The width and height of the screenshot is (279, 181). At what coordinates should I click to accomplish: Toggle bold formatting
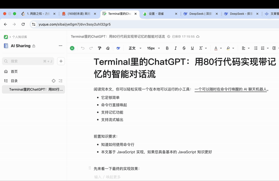click(167, 48)
